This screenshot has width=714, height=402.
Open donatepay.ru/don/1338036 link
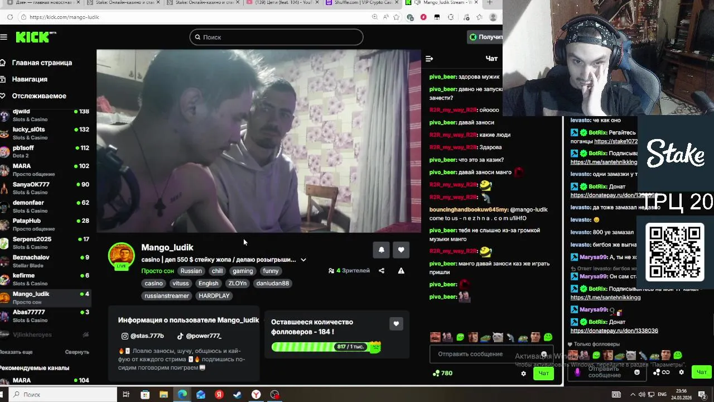click(614, 331)
